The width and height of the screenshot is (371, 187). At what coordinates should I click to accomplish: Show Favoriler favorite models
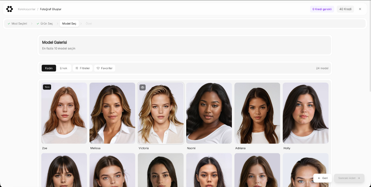(104, 68)
